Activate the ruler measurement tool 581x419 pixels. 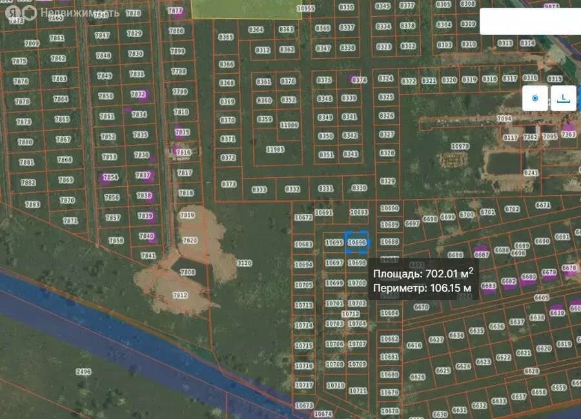coord(564,98)
